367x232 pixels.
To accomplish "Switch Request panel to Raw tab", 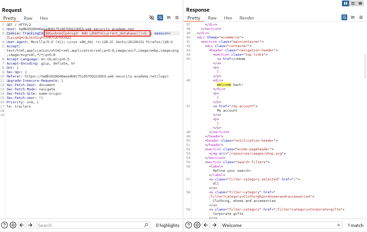I will click(x=28, y=18).
